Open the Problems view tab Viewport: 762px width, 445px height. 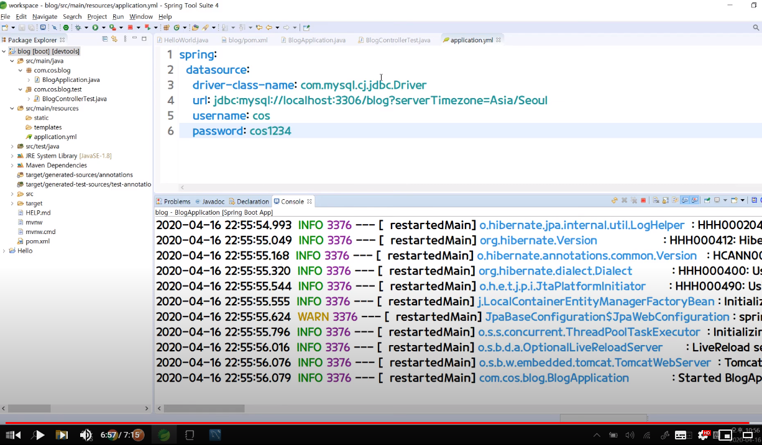pyautogui.click(x=173, y=201)
